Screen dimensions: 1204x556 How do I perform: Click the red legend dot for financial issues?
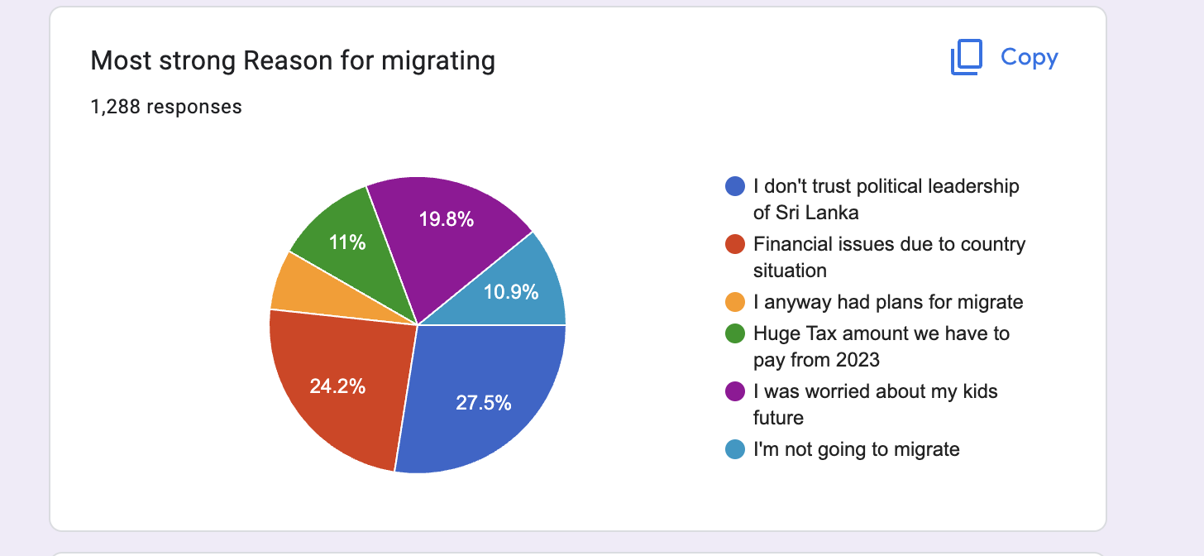coord(735,245)
